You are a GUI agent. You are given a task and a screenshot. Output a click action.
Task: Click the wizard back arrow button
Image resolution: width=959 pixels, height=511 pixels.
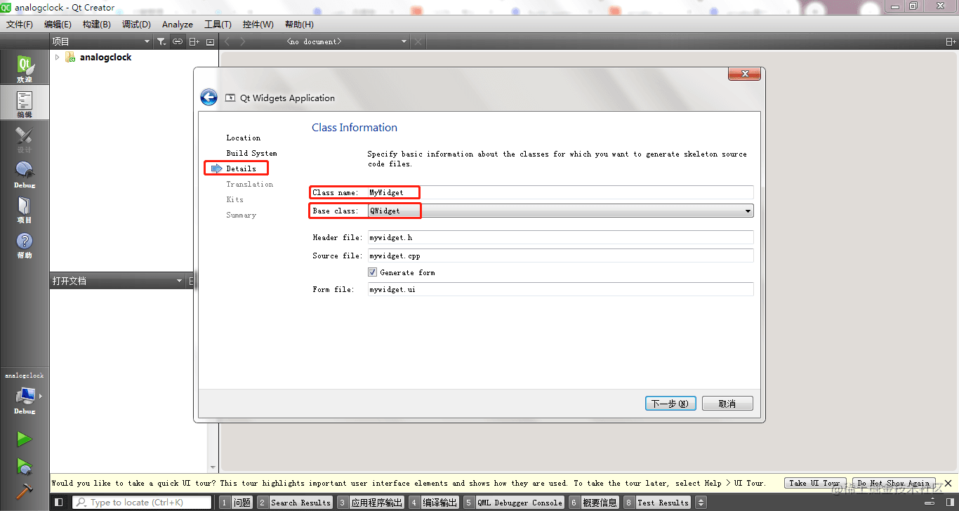209,97
